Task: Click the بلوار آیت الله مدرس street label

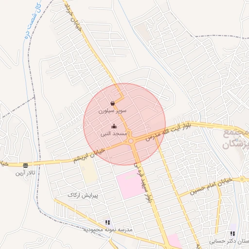Action: point(168,132)
